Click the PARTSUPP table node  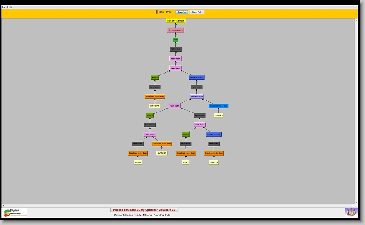155,106
